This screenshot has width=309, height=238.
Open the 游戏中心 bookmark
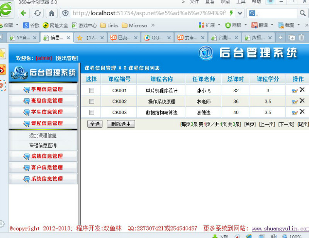(84, 25)
